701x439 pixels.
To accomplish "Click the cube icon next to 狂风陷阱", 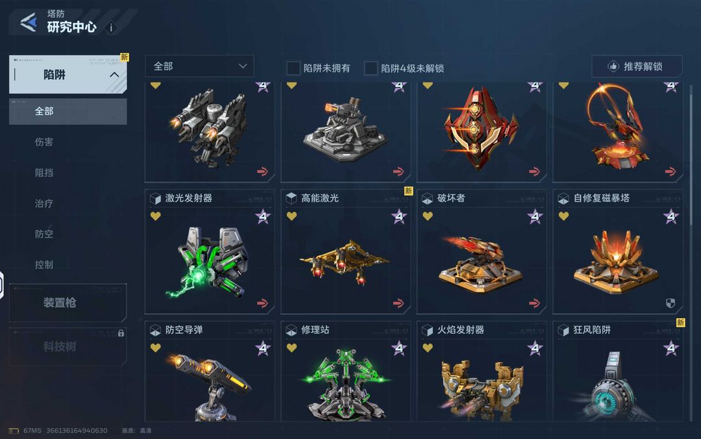I will tap(563, 331).
